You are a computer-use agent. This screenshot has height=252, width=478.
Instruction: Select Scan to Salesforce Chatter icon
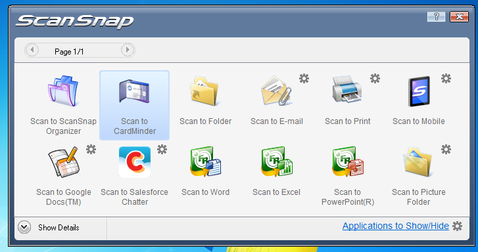pyautogui.click(x=134, y=162)
